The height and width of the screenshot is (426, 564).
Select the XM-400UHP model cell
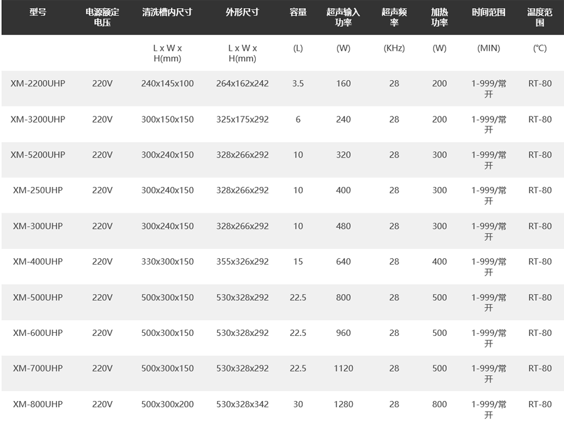(38, 261)
